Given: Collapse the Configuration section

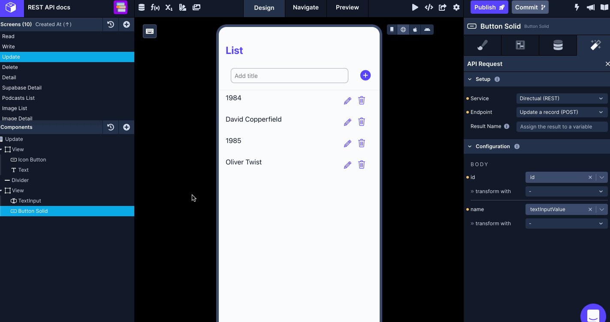Looking at the screenshot, I should click(470, 146).
